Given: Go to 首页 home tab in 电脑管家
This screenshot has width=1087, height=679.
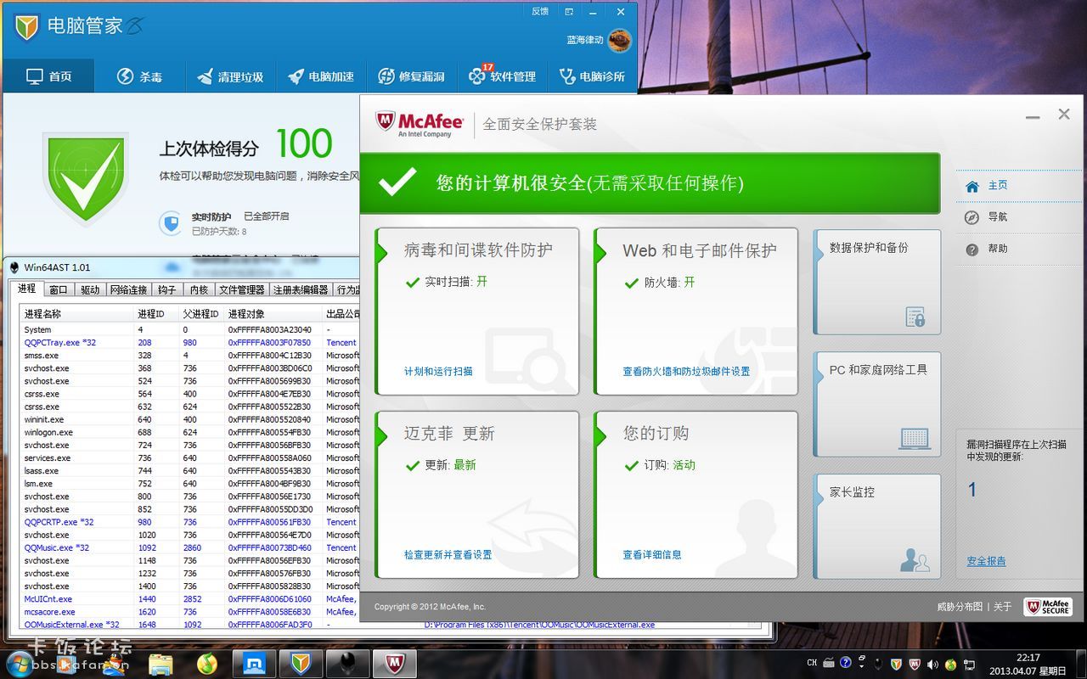Looking at the screenshot, I should click(x=49, y=76).
